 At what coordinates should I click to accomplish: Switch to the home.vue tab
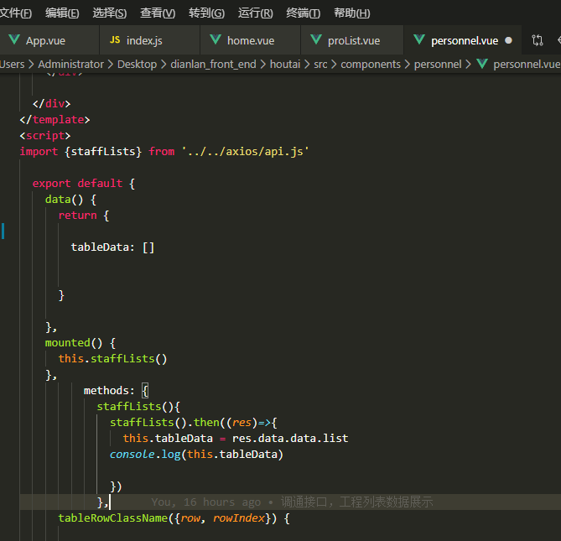[x=250, y=40]
